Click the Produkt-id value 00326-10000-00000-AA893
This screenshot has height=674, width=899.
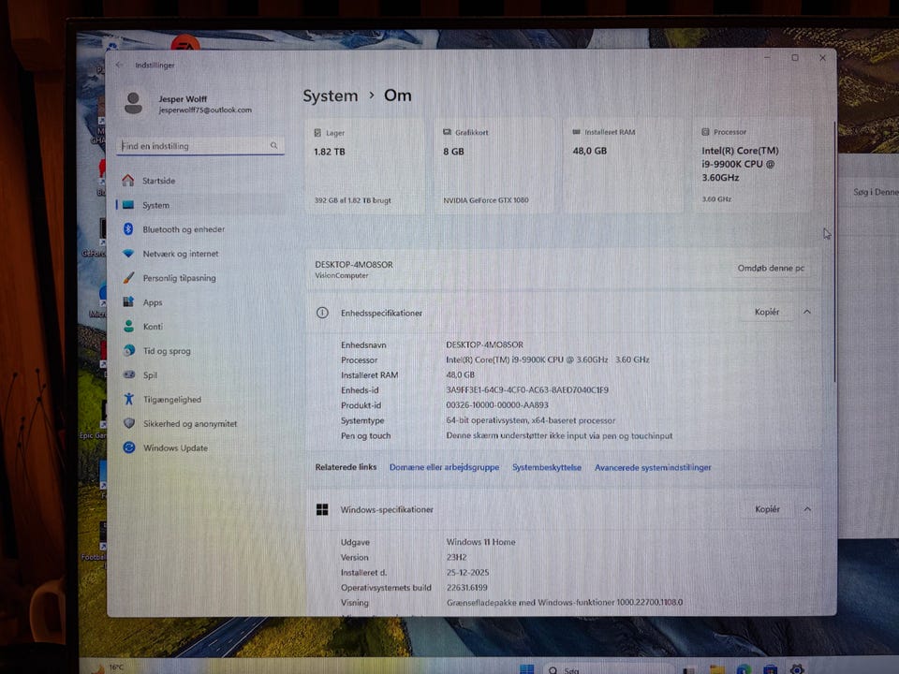tap(496, 404)
